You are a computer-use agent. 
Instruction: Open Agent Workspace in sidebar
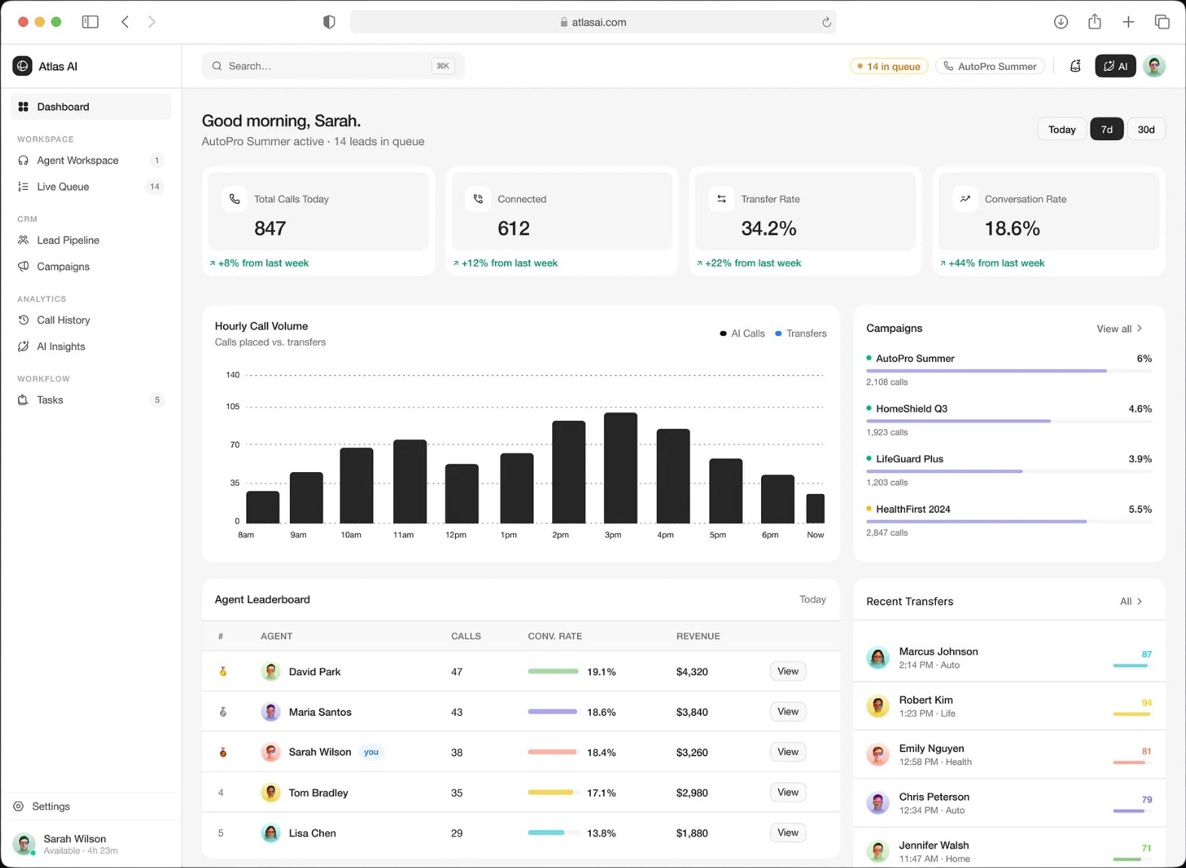pyautogui.click(x=91, y=160)
